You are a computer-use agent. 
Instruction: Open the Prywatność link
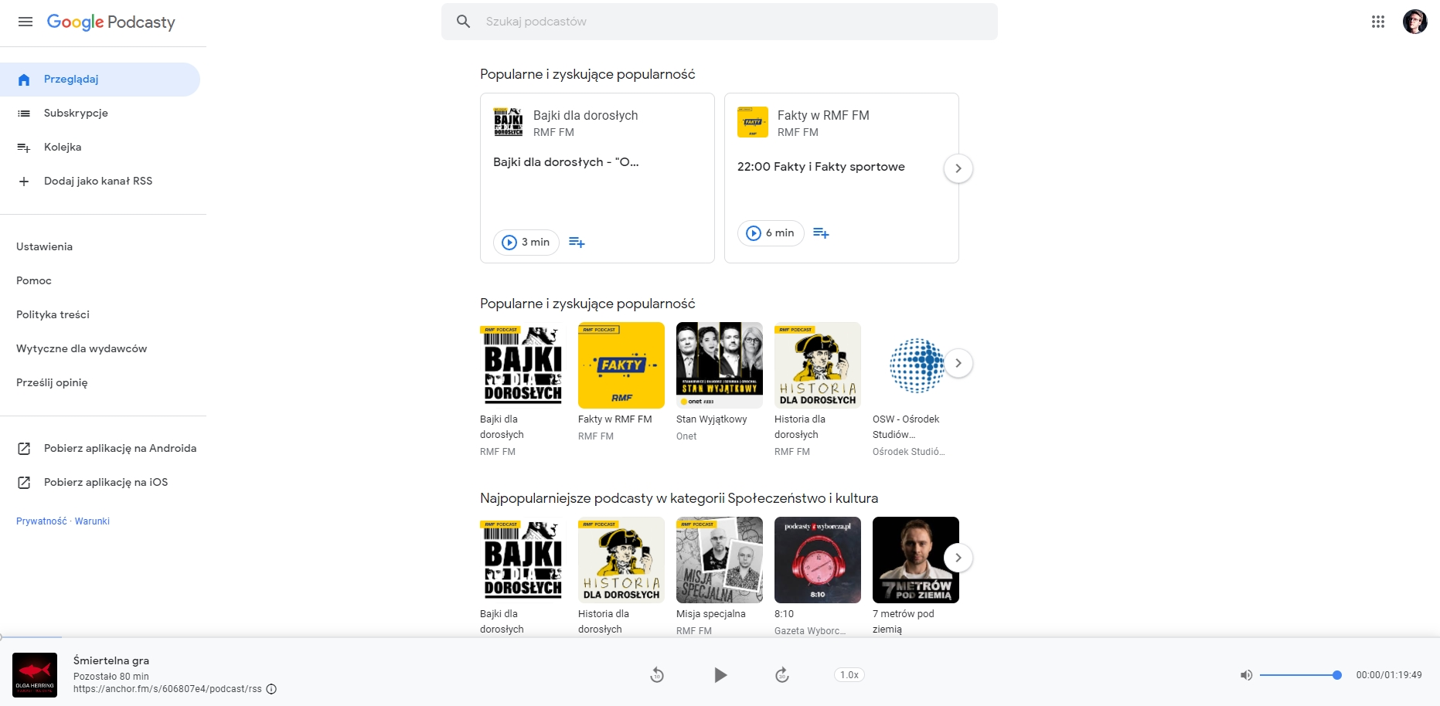click(41, 521)
